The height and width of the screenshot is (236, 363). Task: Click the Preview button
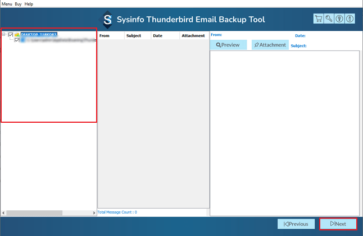[228, 45]
